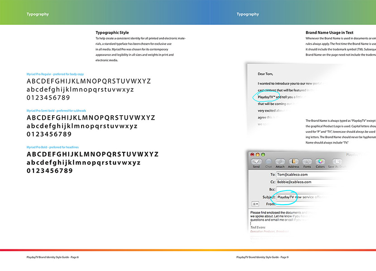Viewport: 376px width, 271px height.
Task: Click the To field containing Tom@cableco.com
Action: pos(309,175)
